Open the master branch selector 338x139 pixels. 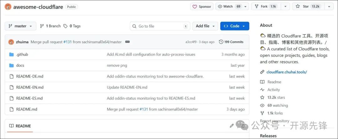tap(20, 26)
